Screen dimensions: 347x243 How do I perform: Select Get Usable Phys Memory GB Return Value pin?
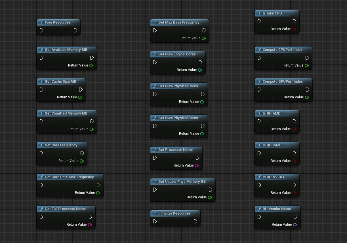pos(210,197)
